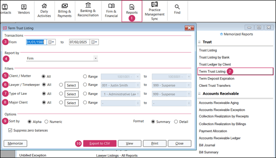This screenshot has width=276, height=158.
Task: Close the Term Trust Listing dialog
Action: 189,28
